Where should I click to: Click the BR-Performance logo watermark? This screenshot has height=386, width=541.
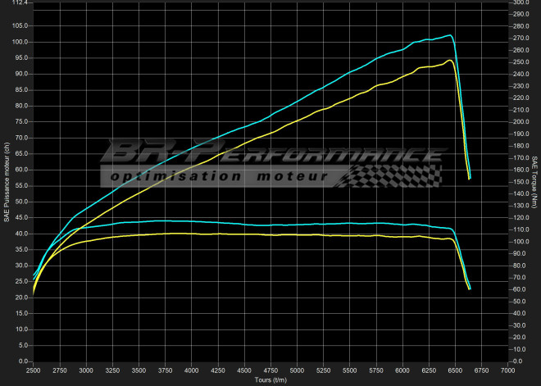click(270, 153)
